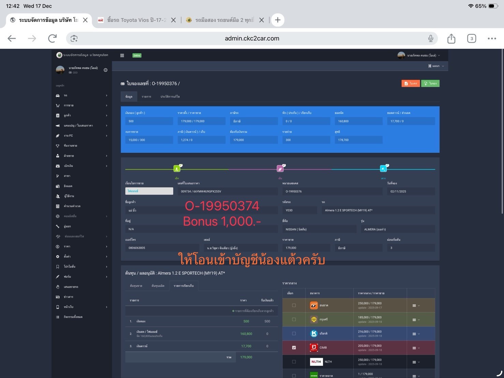Click the newspaper icon beside ข่าวสาร
Viewport: 504px width, 378px height.
(x=58, y=297)
